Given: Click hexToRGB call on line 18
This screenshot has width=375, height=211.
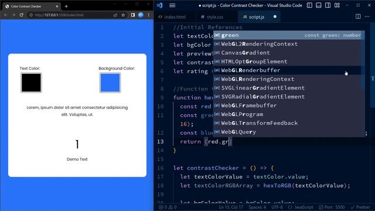Looking at the screenshot, I should (277, 186).
